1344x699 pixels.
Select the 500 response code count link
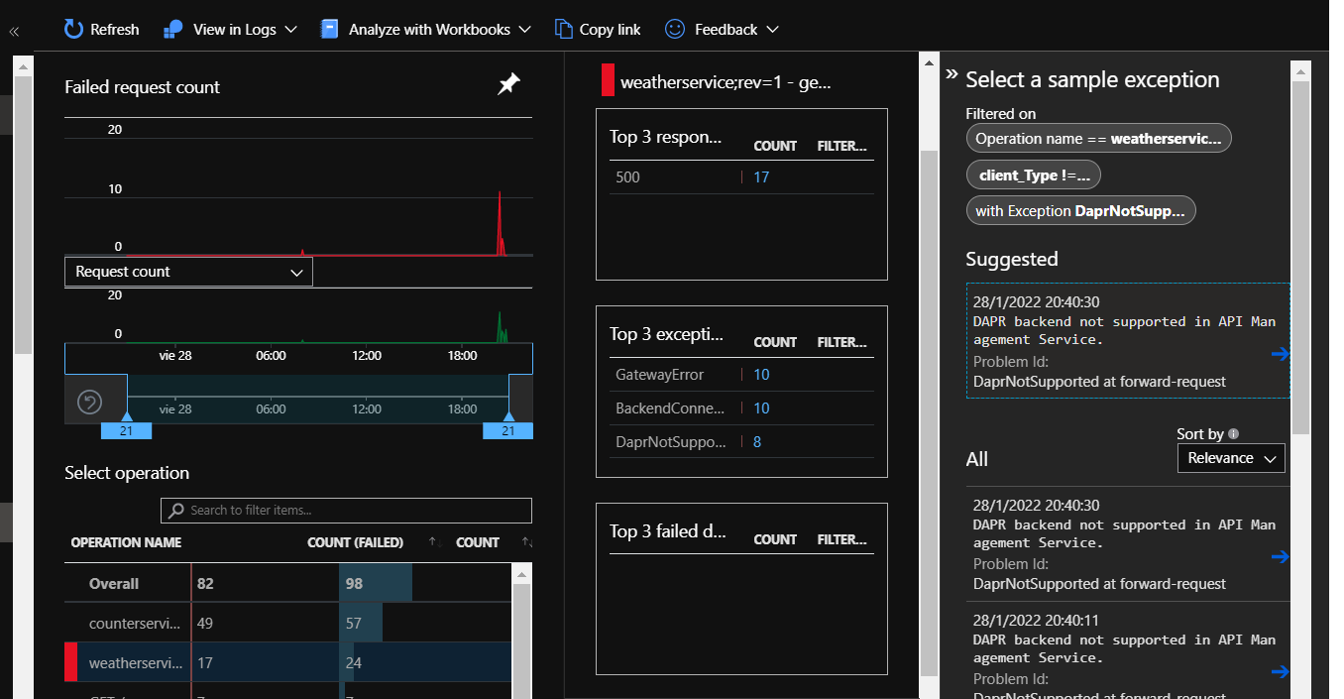click(x=761, y=177)
